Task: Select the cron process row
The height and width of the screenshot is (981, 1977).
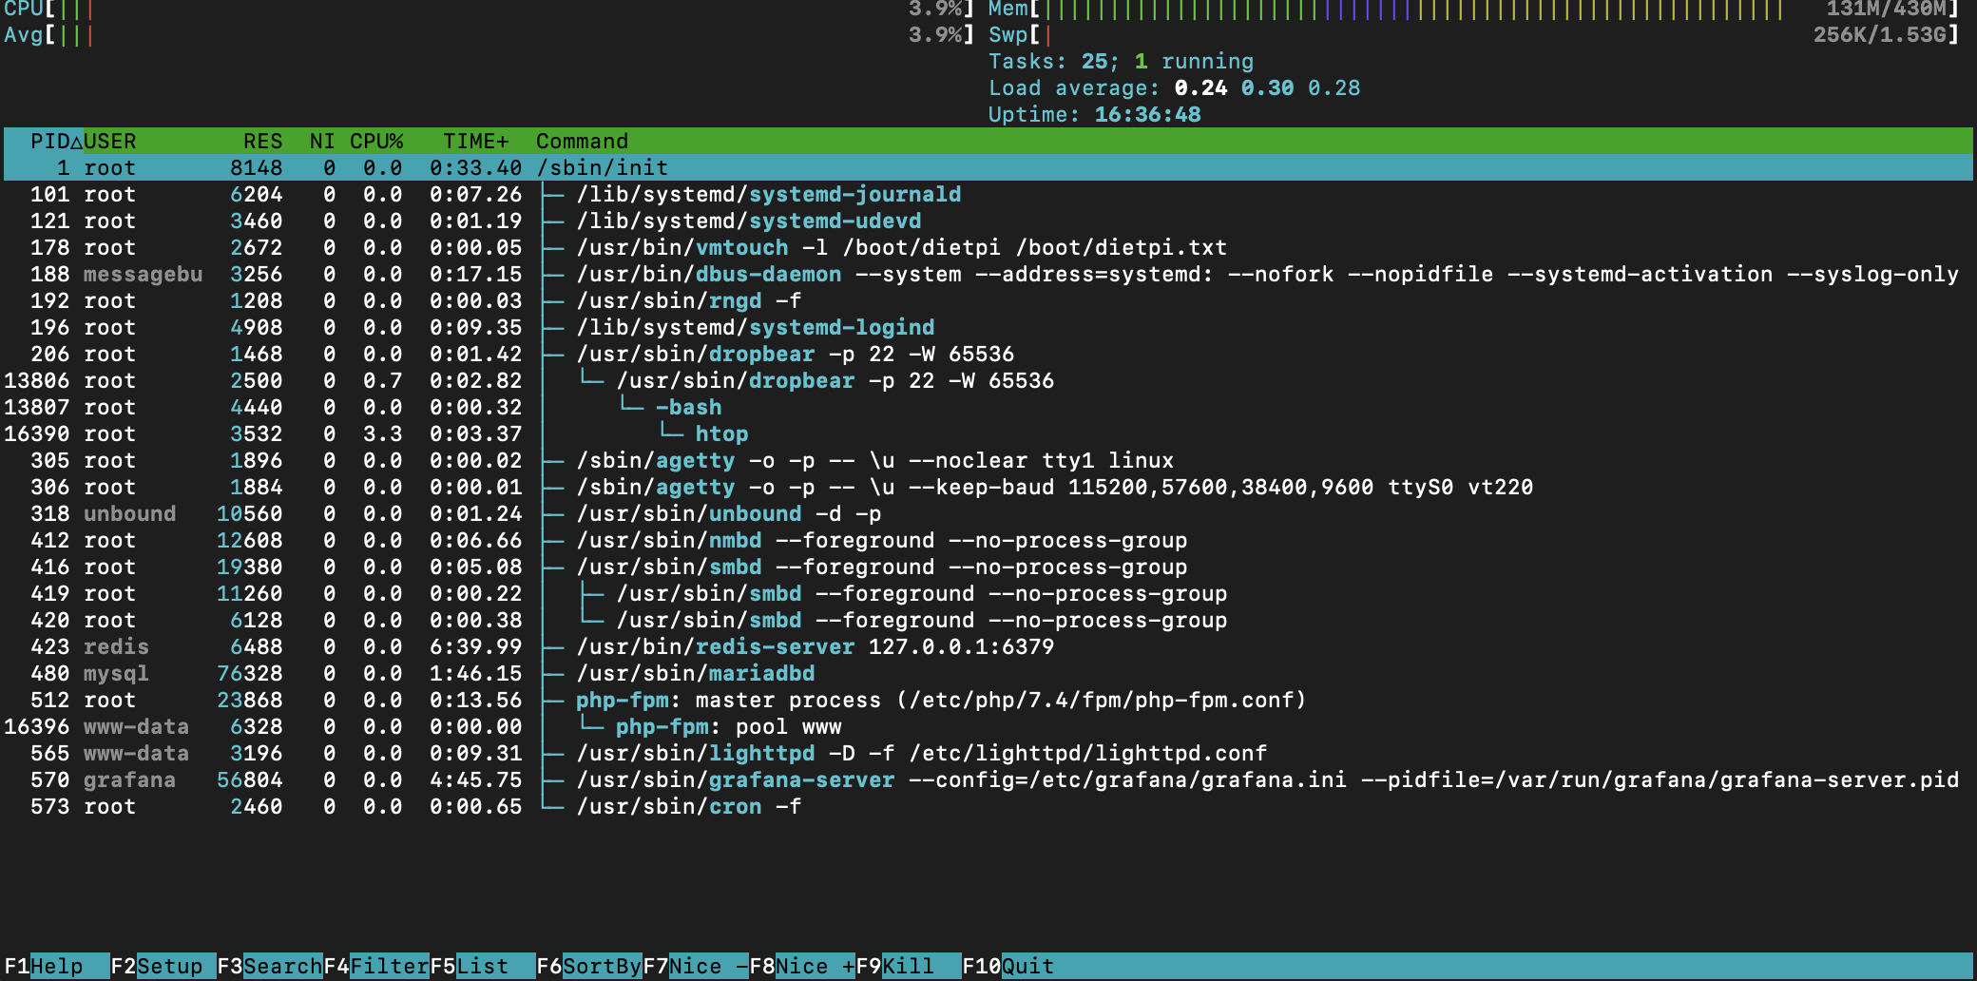Action: 988,806
